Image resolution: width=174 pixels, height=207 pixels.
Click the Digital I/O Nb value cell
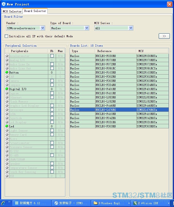(x=52, y=89)
